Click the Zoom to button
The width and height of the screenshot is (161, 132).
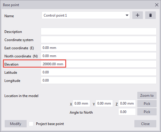(147, 96)
